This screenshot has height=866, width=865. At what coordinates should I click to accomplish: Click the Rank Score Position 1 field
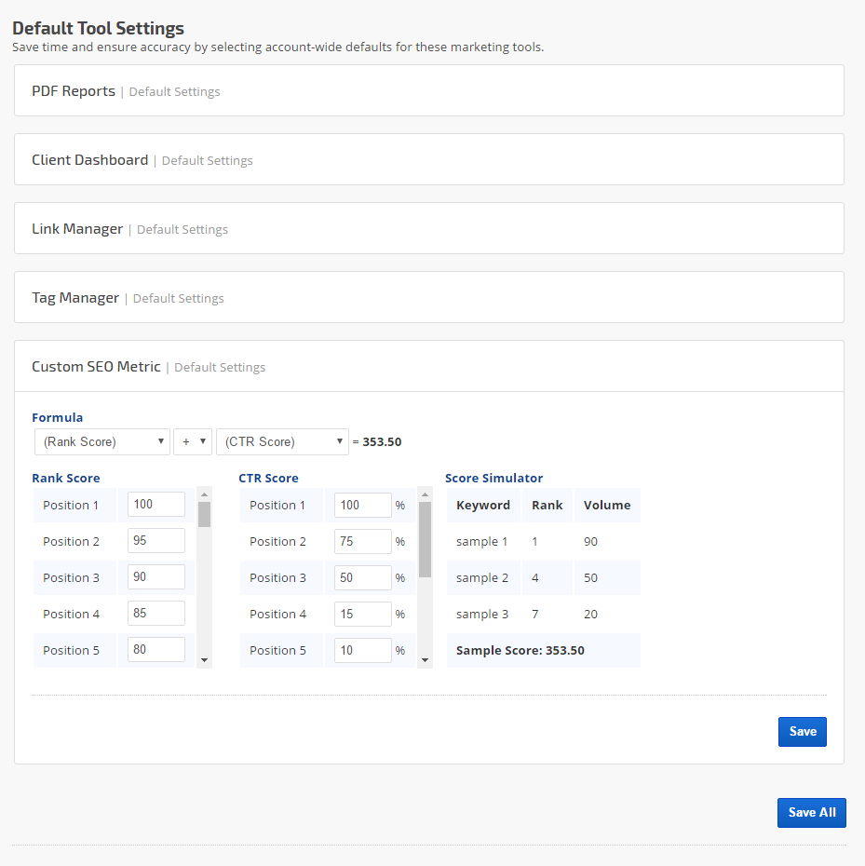155,505
